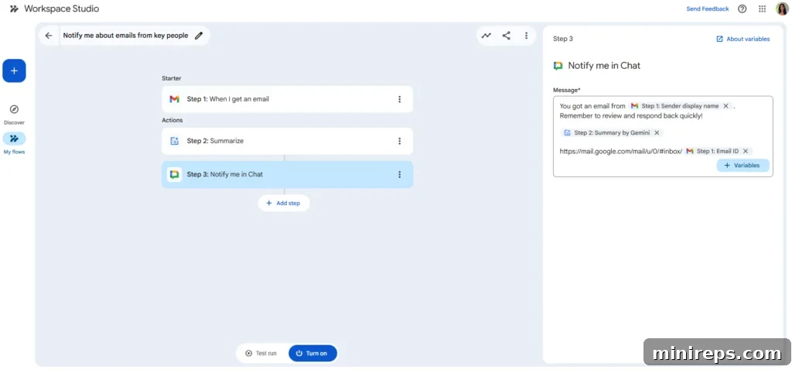
Task: Select Step 3: Notify me in Chat card
Action: [288, 174]
